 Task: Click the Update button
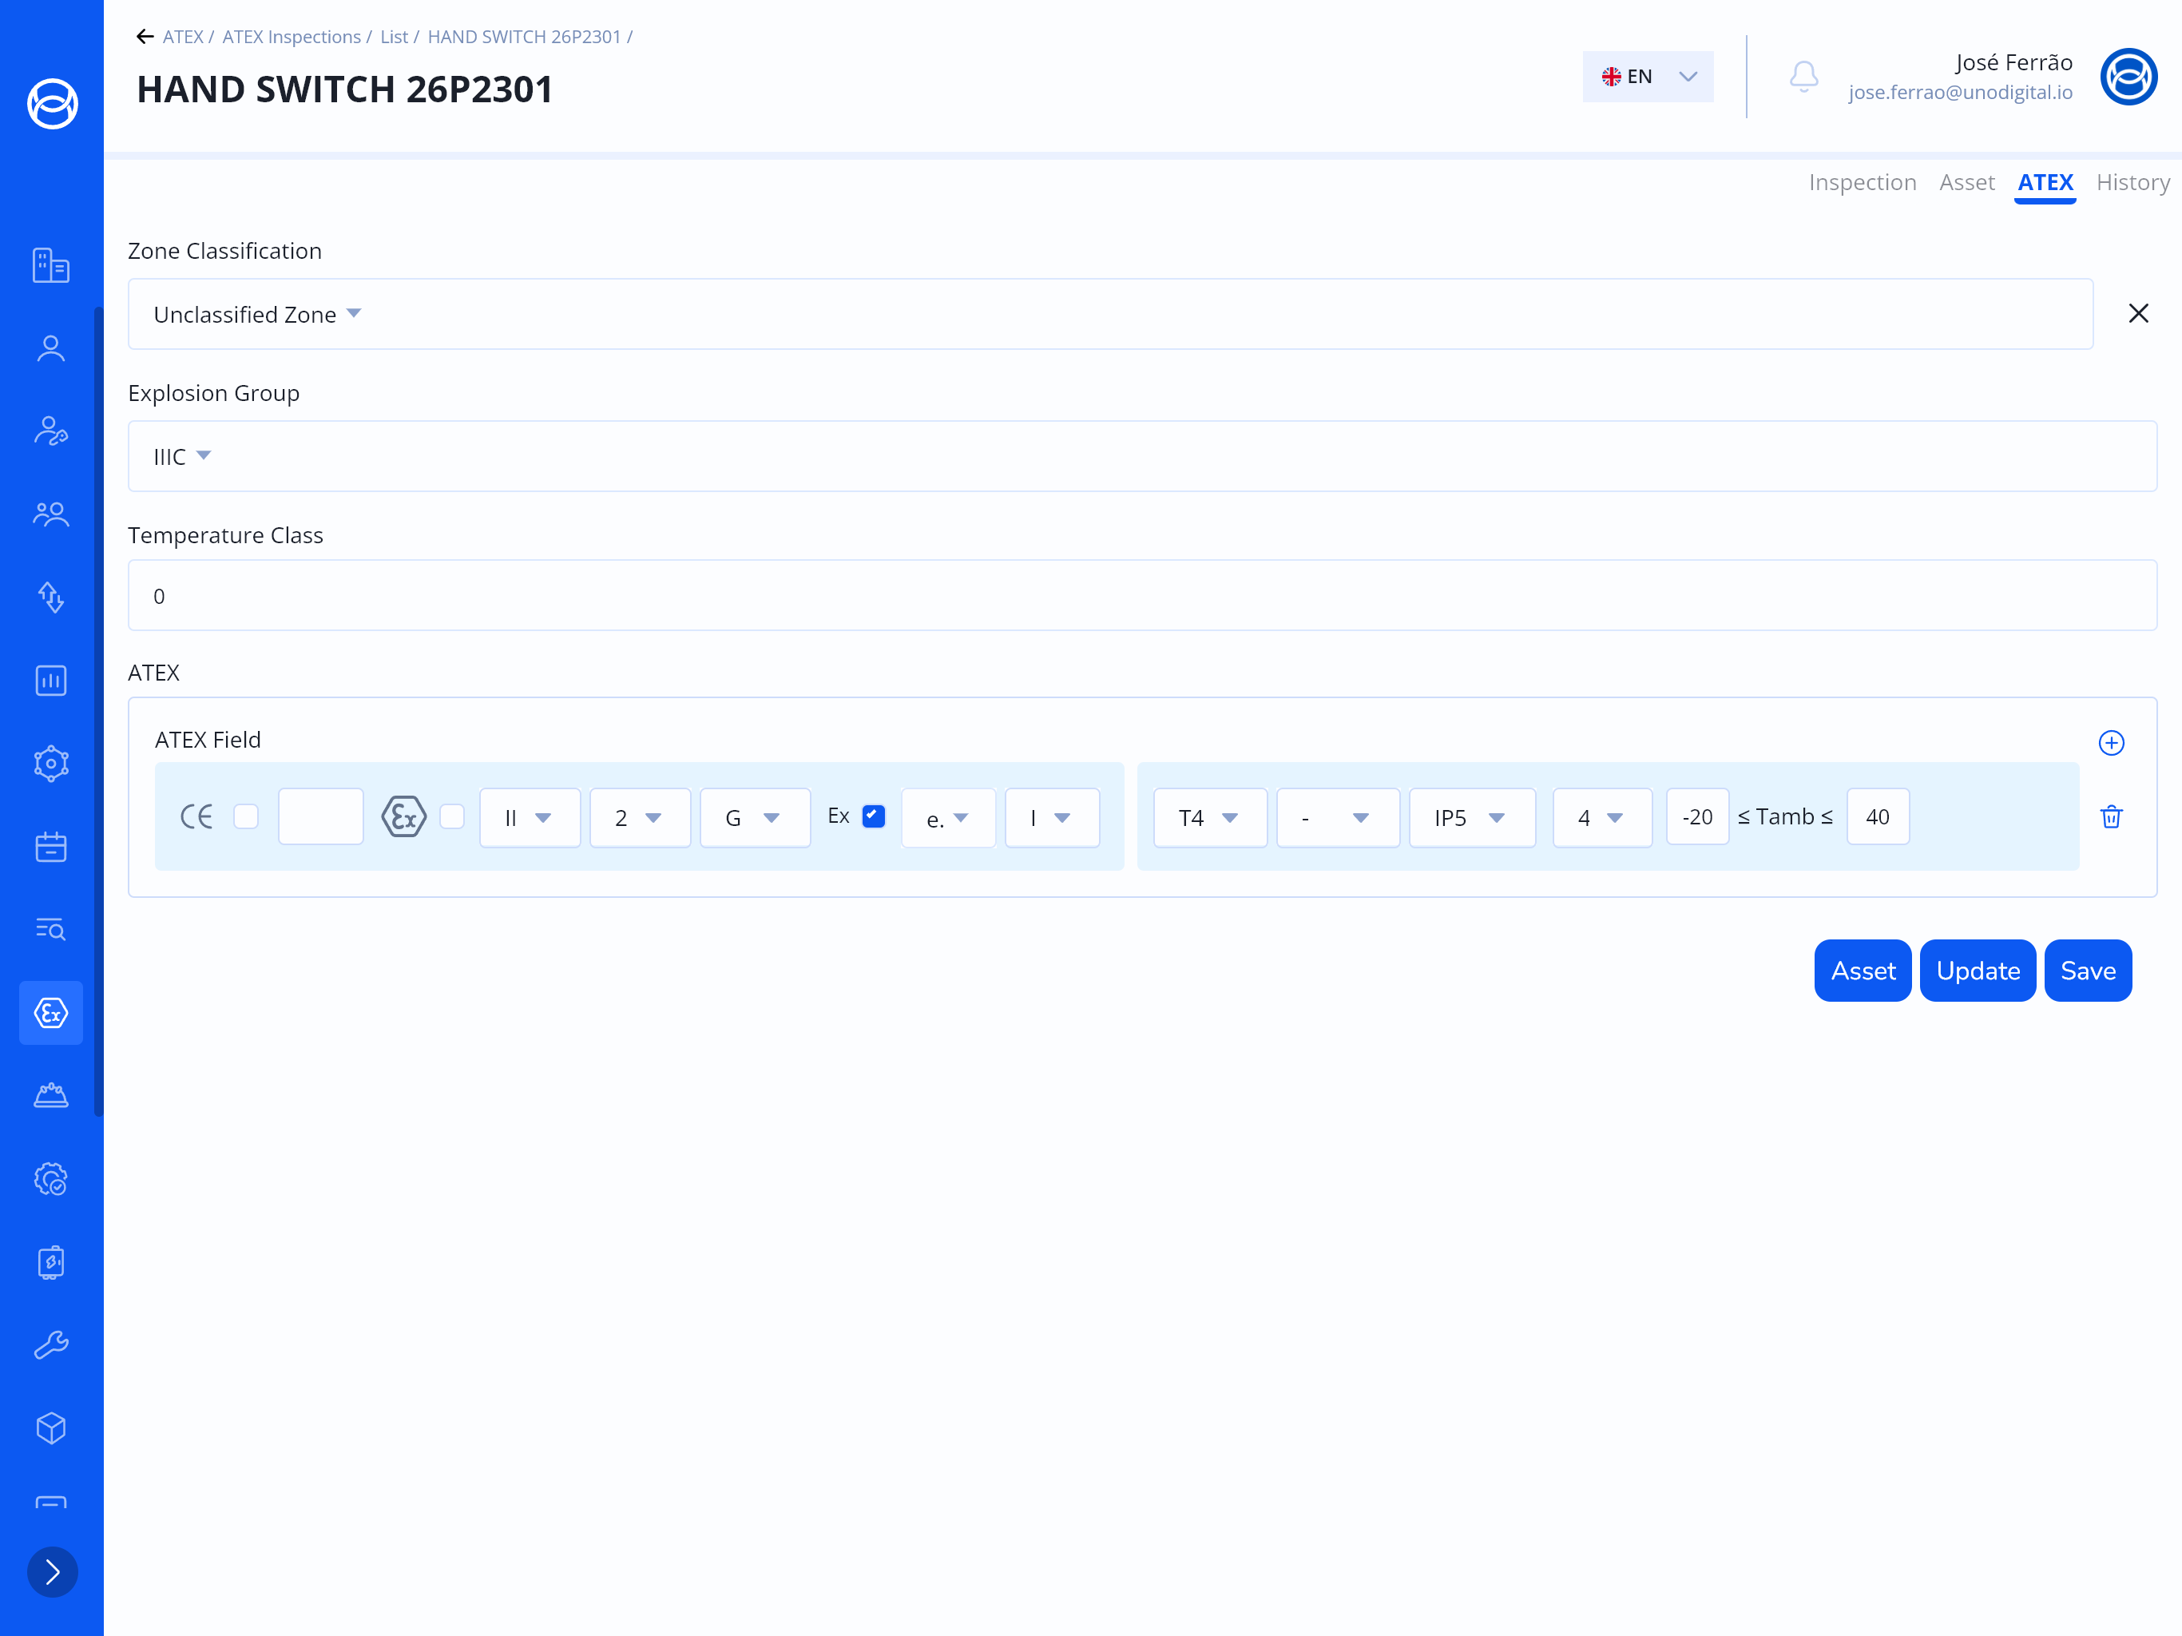click(x=1977, y=971)
